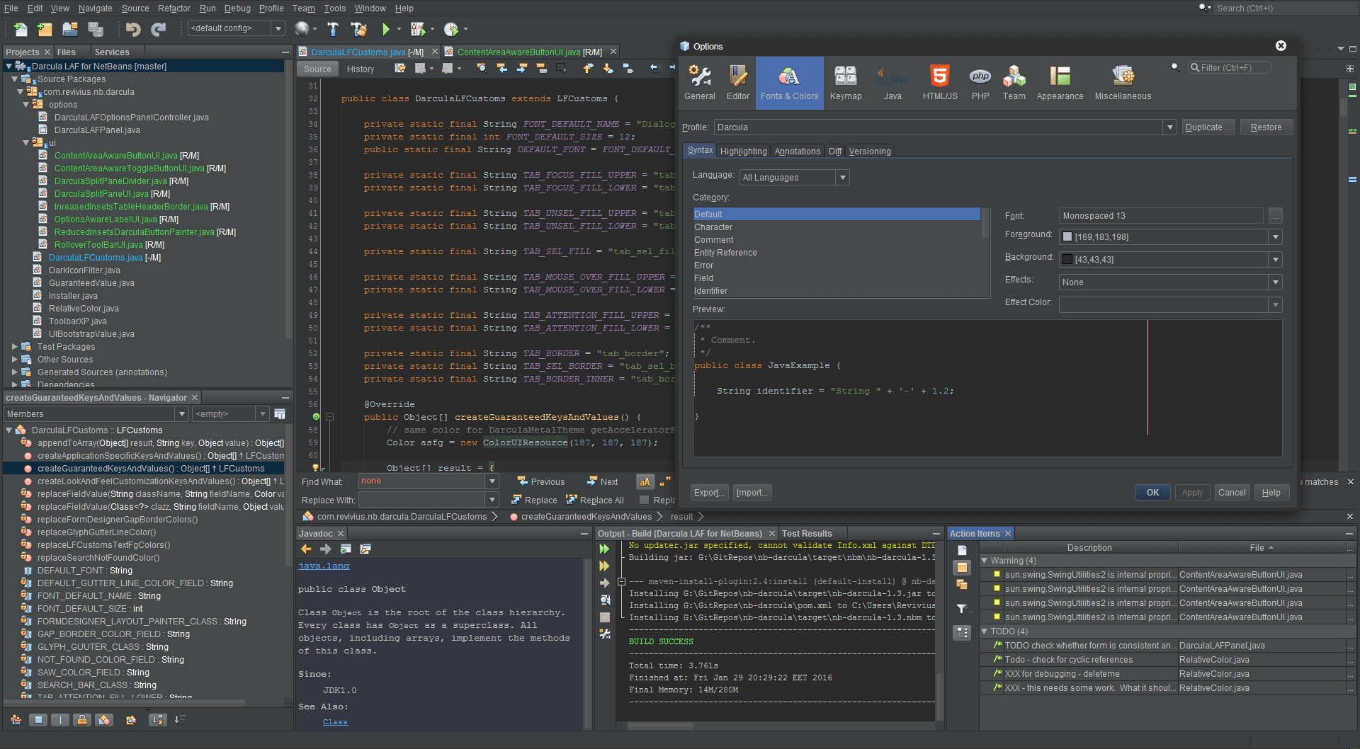
Task: Open Ant settings via the wrench icon
Action: [x=604, y=635]
